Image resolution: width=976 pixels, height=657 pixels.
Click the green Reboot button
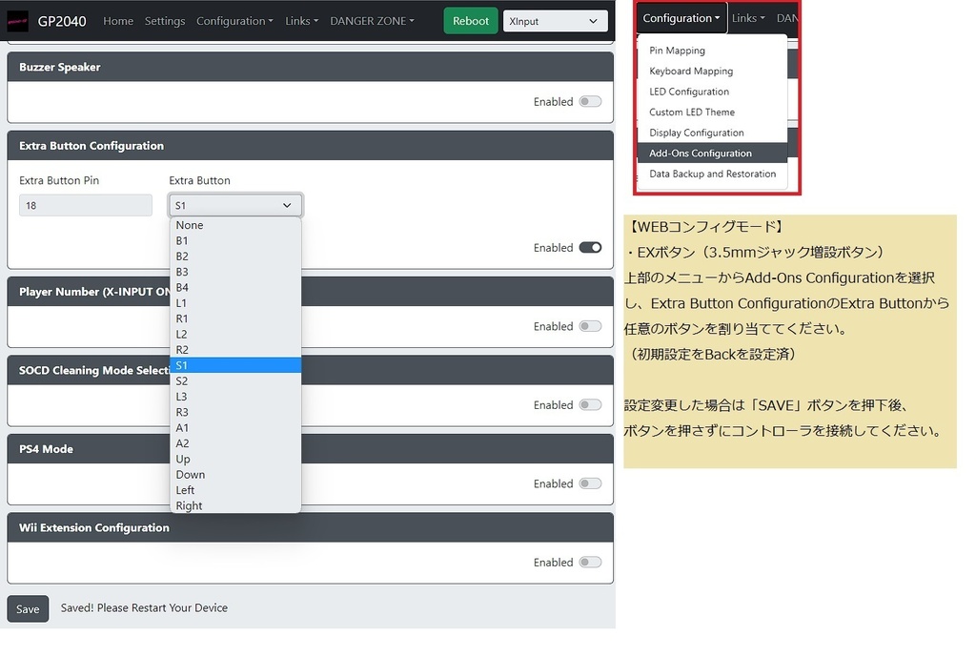tap(471, 21)
